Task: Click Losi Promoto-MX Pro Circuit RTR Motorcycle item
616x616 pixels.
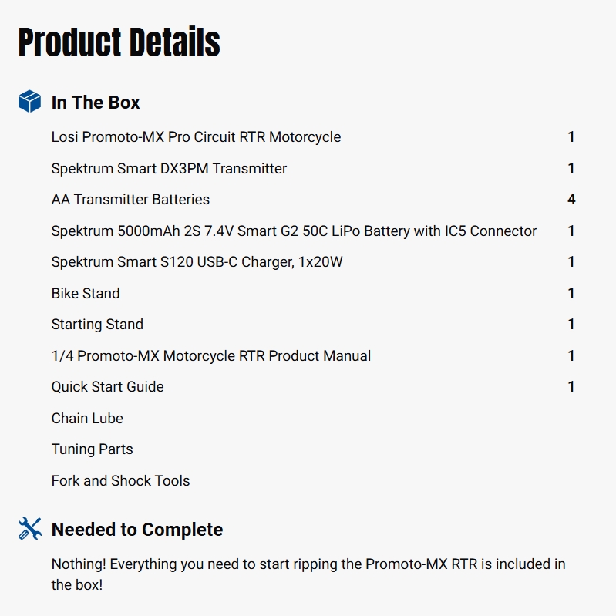Action: tap(196, 137)
